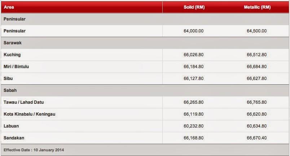This screenshot has width=290, height=156.
Task: Click the Tawau / Lahad Datu label
Action: tap(24, 102)
